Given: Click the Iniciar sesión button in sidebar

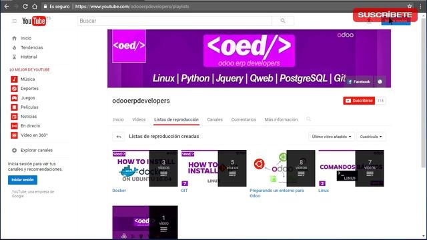Looking at the screenshot, I should coord(23,180).
